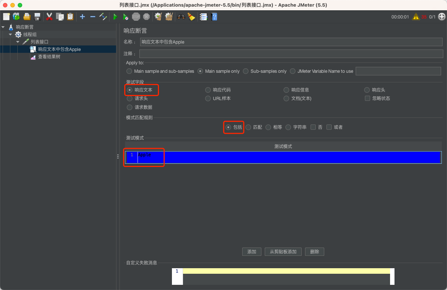This screenshot has height=290, width=447.
Task: Expand all nodes with plus icon
Action: 82,17
